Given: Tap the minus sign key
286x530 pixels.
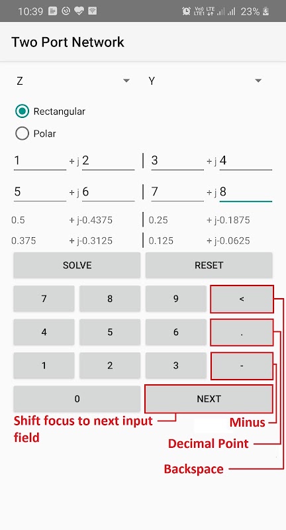Looking at the screenshot, I should tap(242, 366).
